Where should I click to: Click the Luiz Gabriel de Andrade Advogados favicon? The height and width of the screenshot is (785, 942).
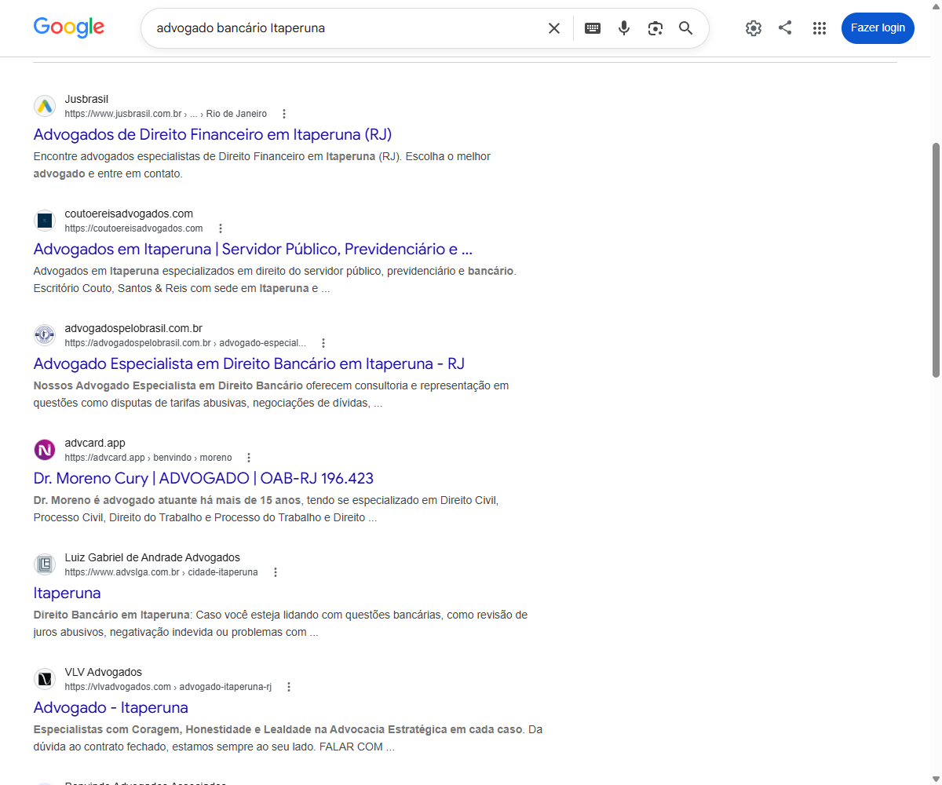pos(45,564)
